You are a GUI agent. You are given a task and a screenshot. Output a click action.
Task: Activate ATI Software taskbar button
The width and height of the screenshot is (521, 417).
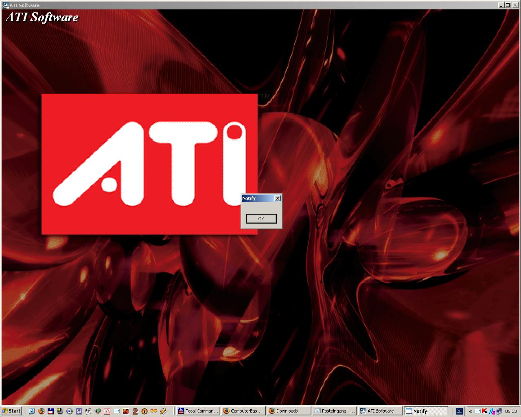380,411
